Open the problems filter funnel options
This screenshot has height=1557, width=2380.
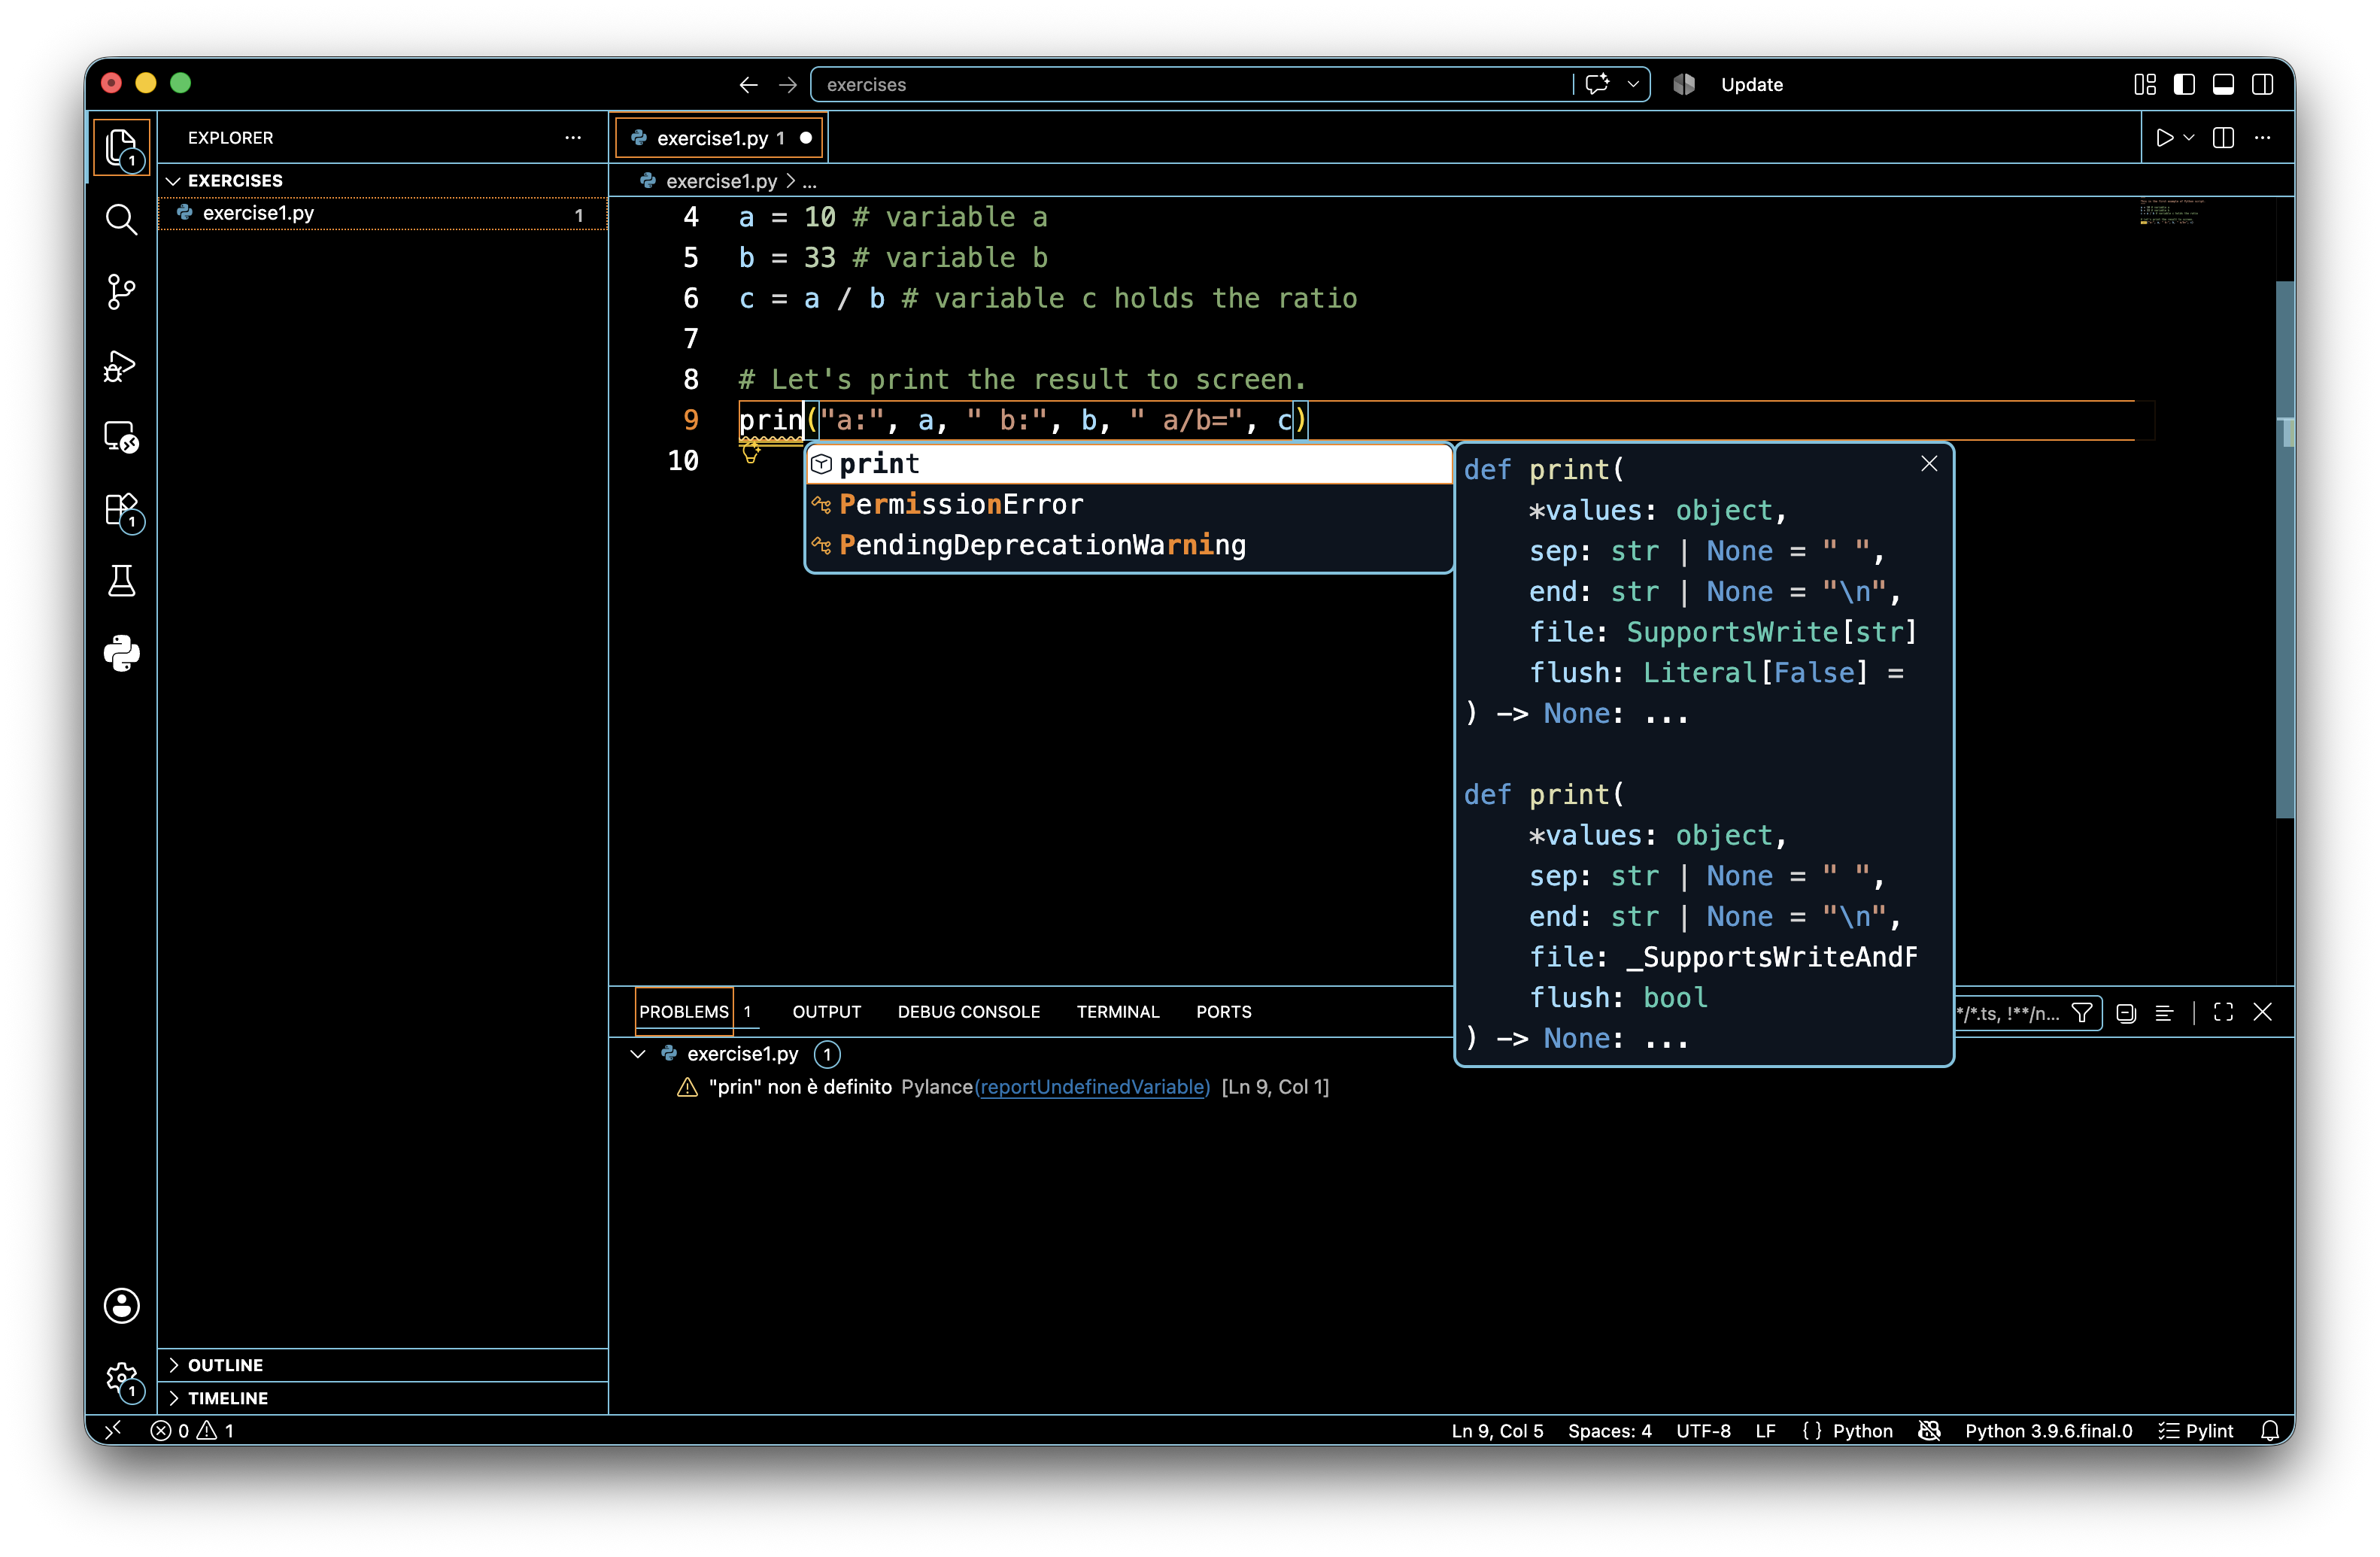pyautogui.click(x=2083, y=1013)
